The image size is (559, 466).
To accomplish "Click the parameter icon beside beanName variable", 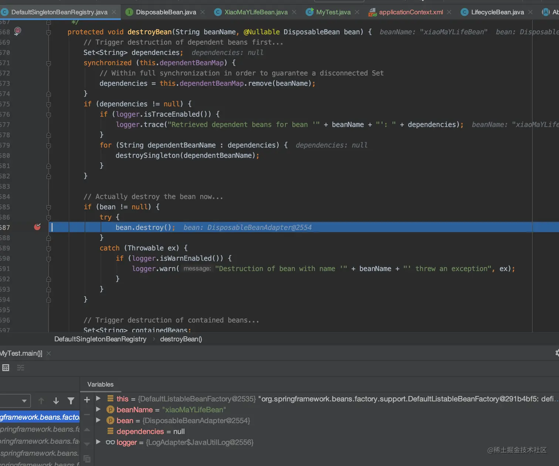I will (110, 409).
